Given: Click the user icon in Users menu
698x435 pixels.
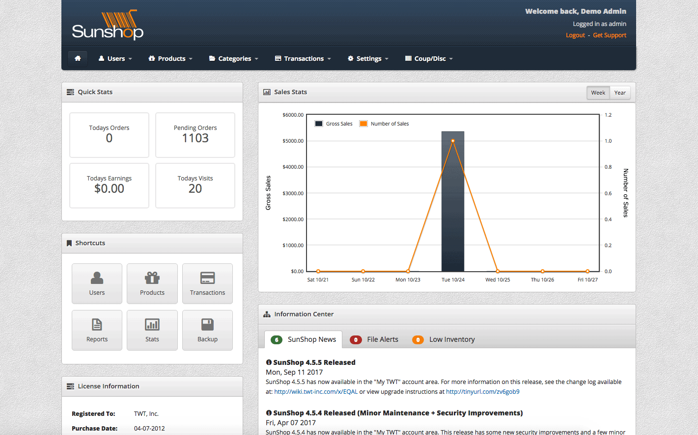Looking at the screenshot, I should (101, 58).
